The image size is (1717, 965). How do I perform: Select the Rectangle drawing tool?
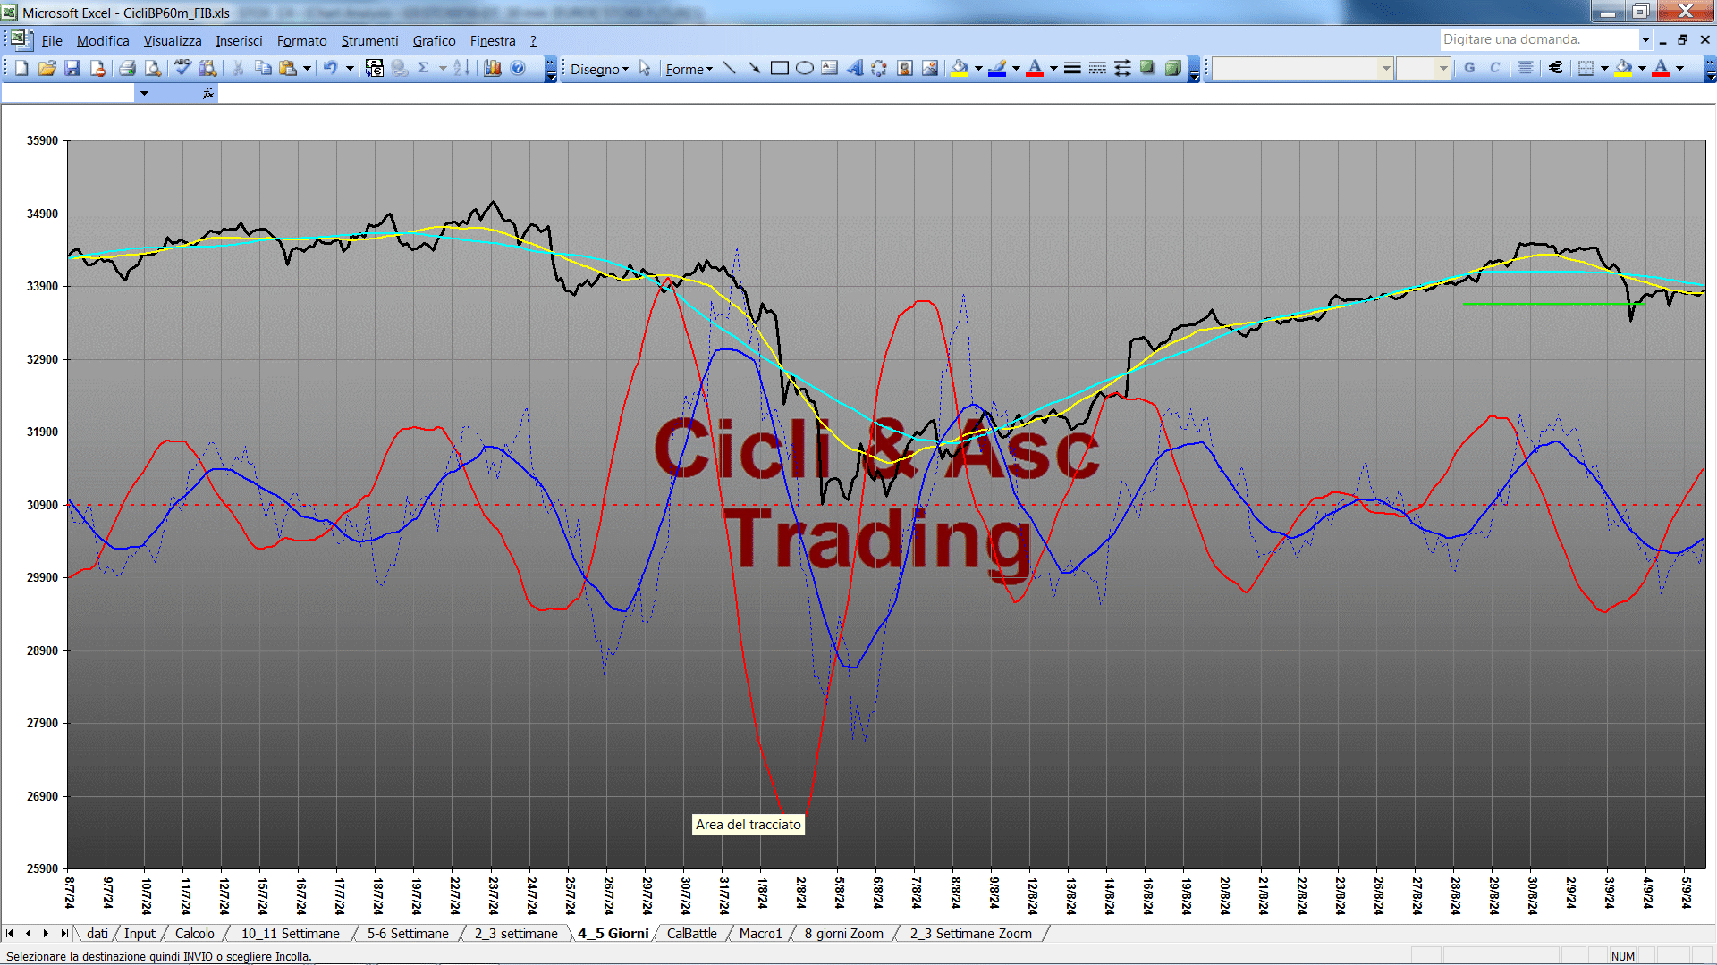(x=780, y=69)
